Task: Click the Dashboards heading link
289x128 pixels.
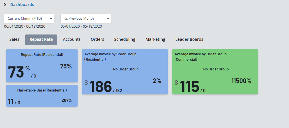Action: tap(22, 5)
